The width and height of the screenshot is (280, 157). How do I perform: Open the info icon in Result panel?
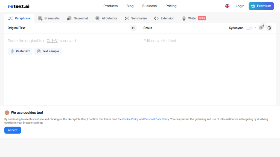[269, 28]
